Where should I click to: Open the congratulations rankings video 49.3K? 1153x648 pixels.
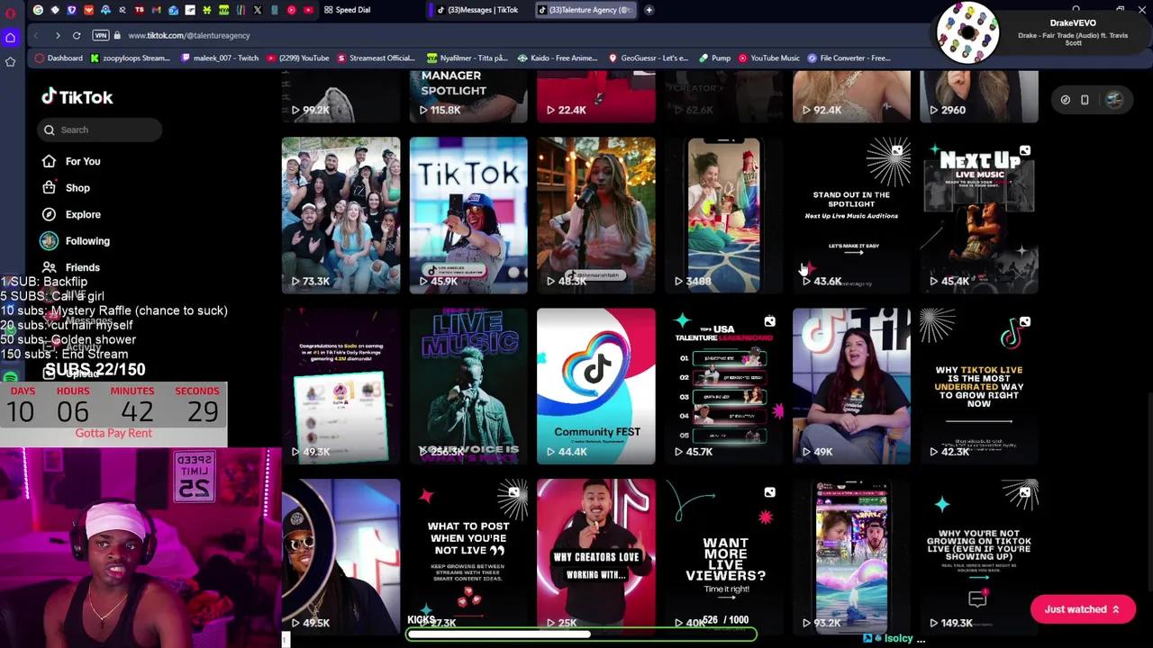(x=340, y=386)
